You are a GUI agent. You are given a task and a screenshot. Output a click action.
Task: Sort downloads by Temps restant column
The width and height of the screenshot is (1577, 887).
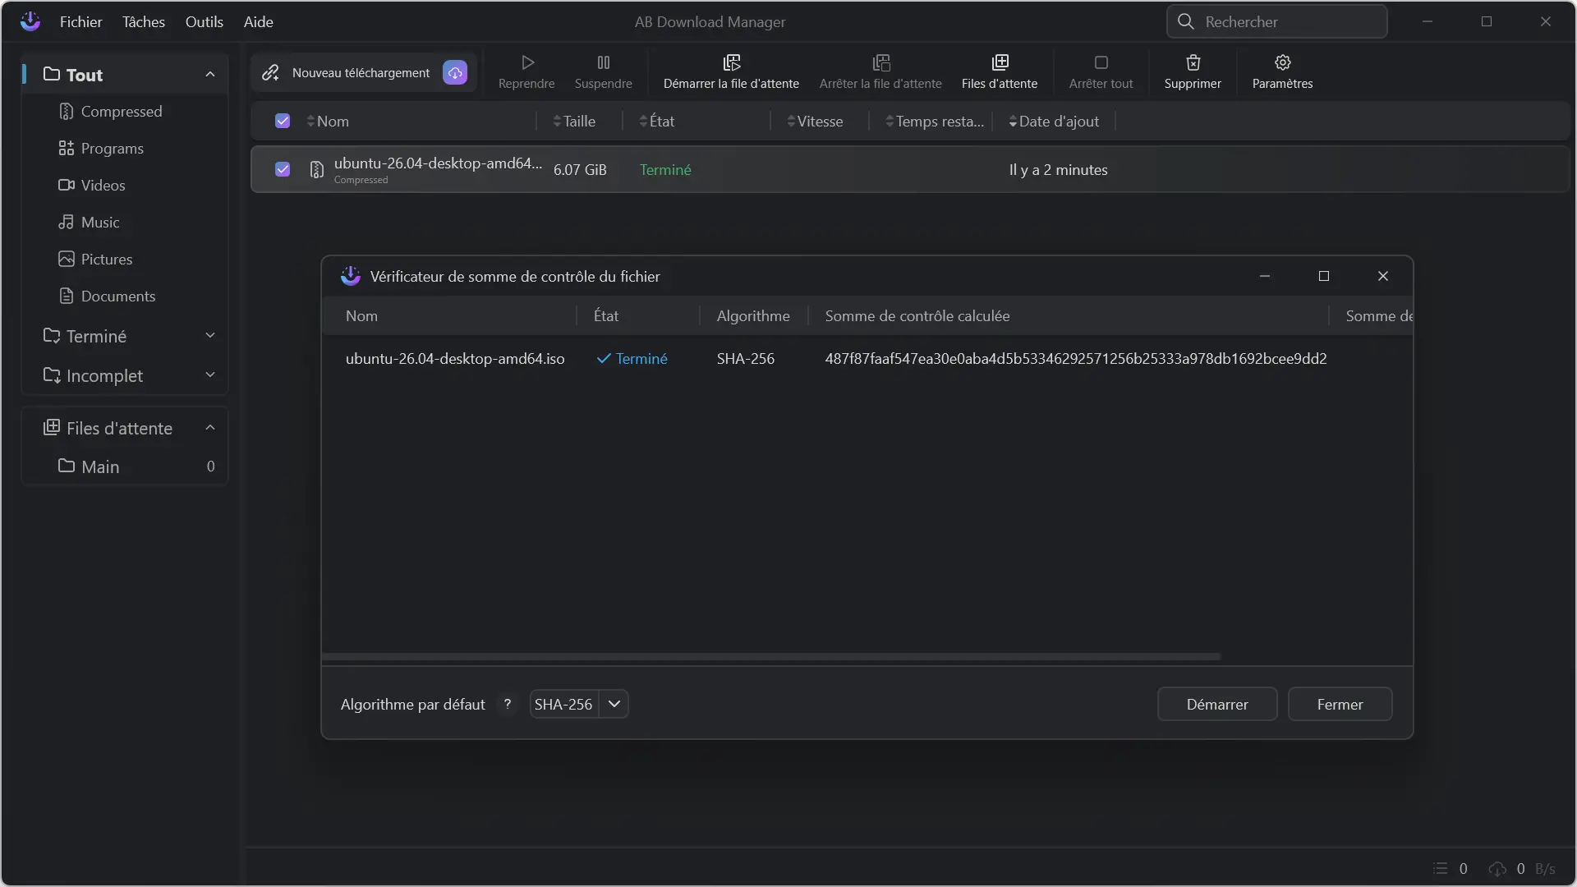pos(935,122)
